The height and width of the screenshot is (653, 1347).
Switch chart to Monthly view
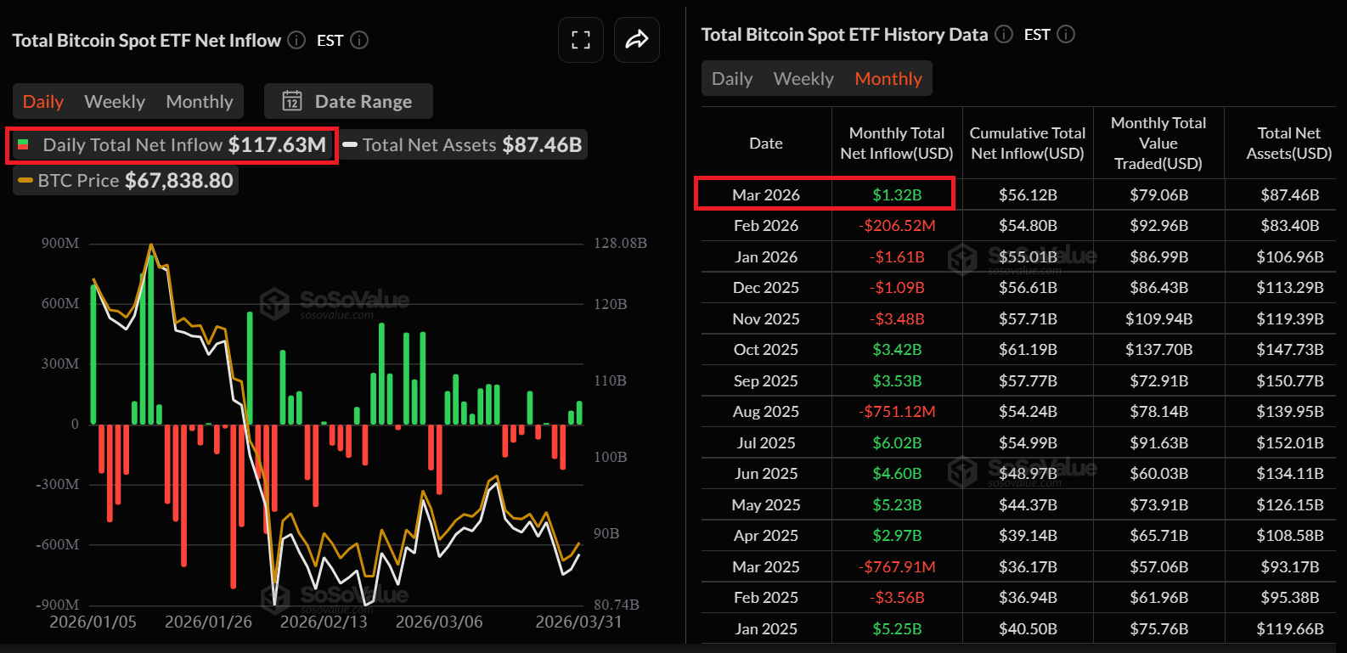tap(200, 101)
